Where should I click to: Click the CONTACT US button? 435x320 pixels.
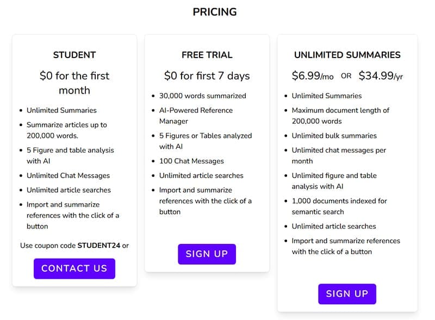(x=74, y=268)
